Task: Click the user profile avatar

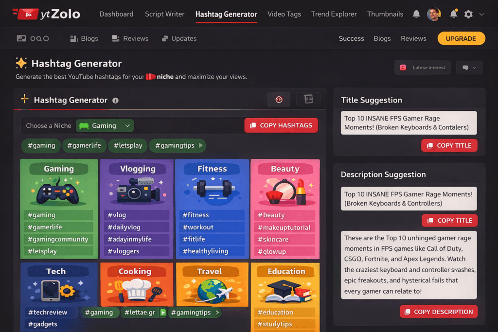Action: [434, 14]
